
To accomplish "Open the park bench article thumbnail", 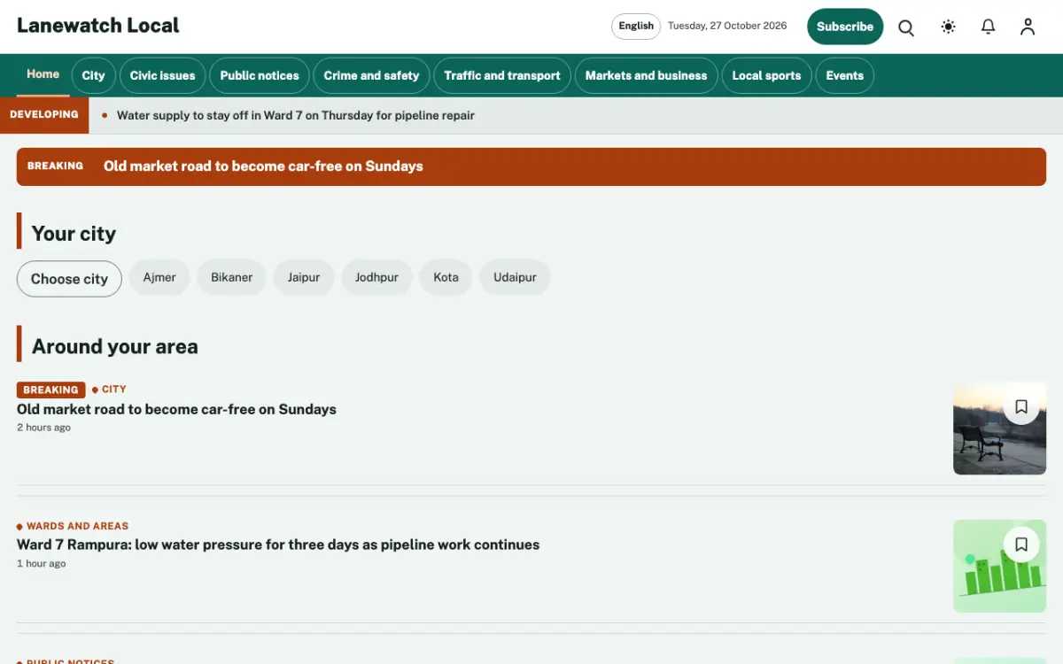I will click(x=999, y=429).
